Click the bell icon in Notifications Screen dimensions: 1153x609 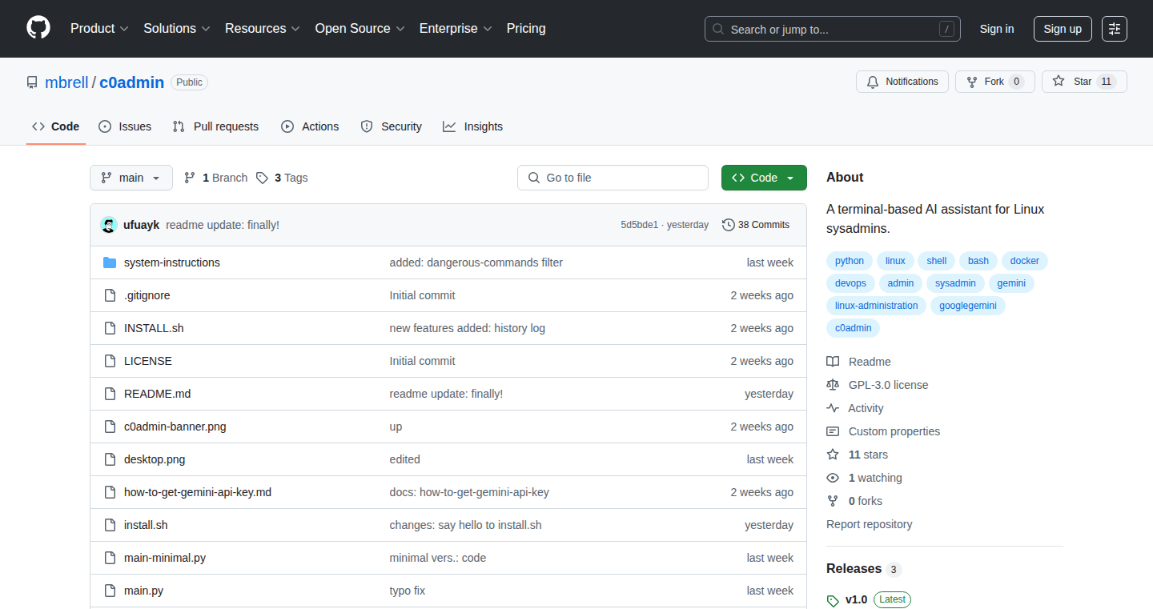click(873, 82)
